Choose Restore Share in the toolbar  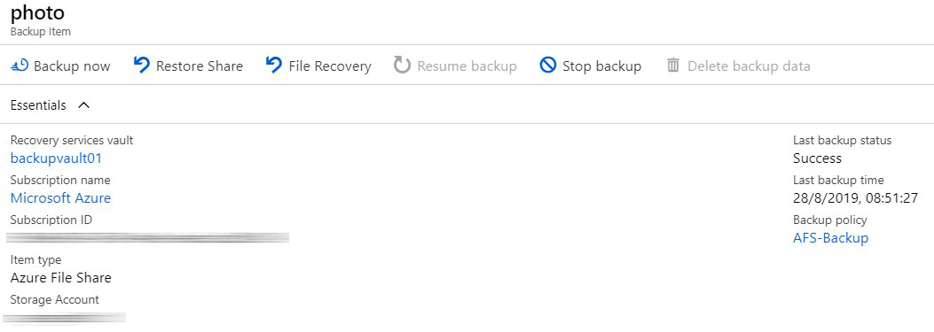pos(200,66)
